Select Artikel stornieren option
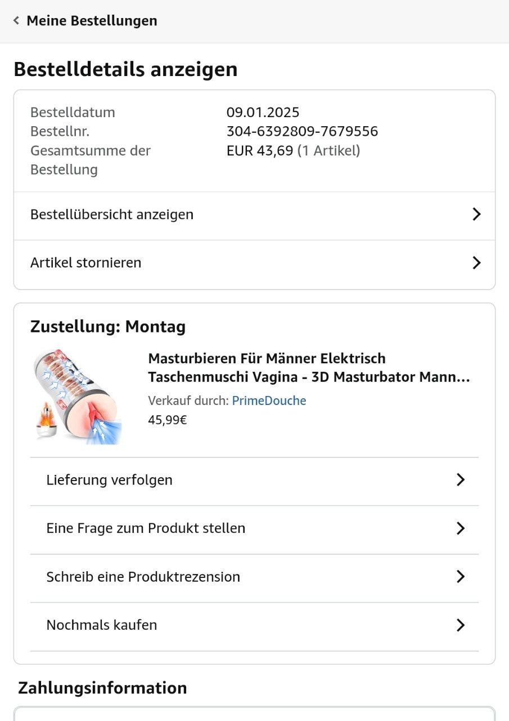 pyautogui.click(x=85, y=263)
